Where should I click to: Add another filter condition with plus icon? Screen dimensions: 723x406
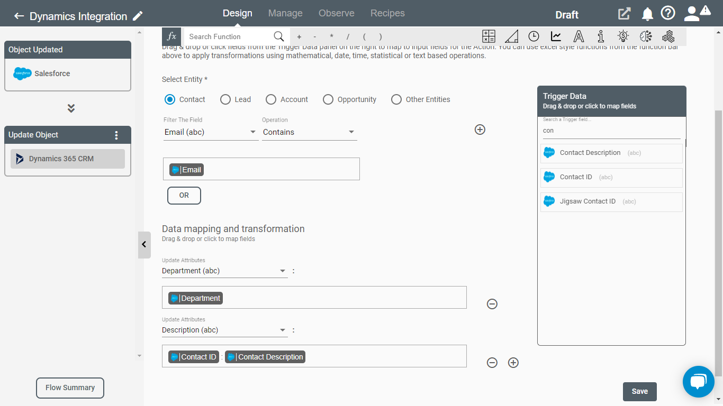480,130
